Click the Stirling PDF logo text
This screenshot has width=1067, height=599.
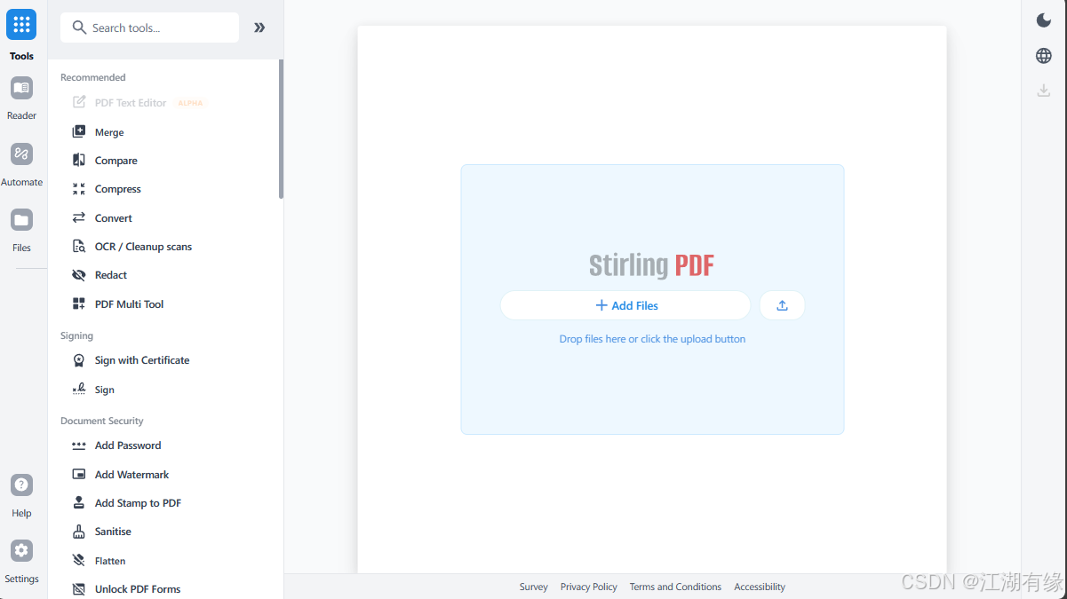[x=651, y=264]
